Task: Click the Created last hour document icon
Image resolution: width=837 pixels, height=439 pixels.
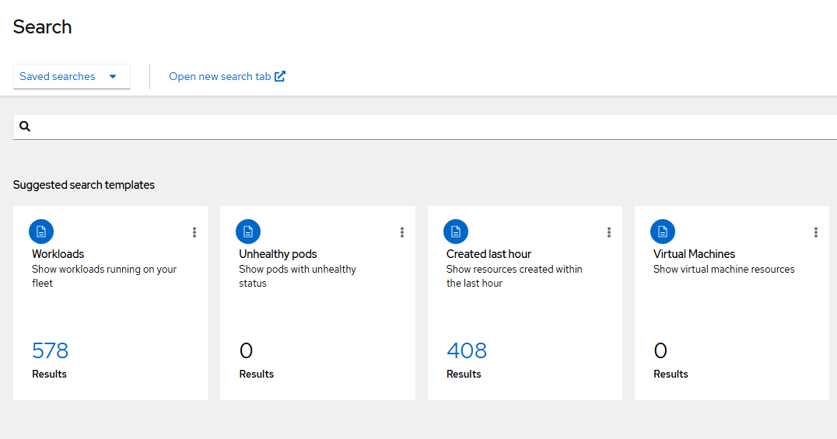Action: [456, 232]
